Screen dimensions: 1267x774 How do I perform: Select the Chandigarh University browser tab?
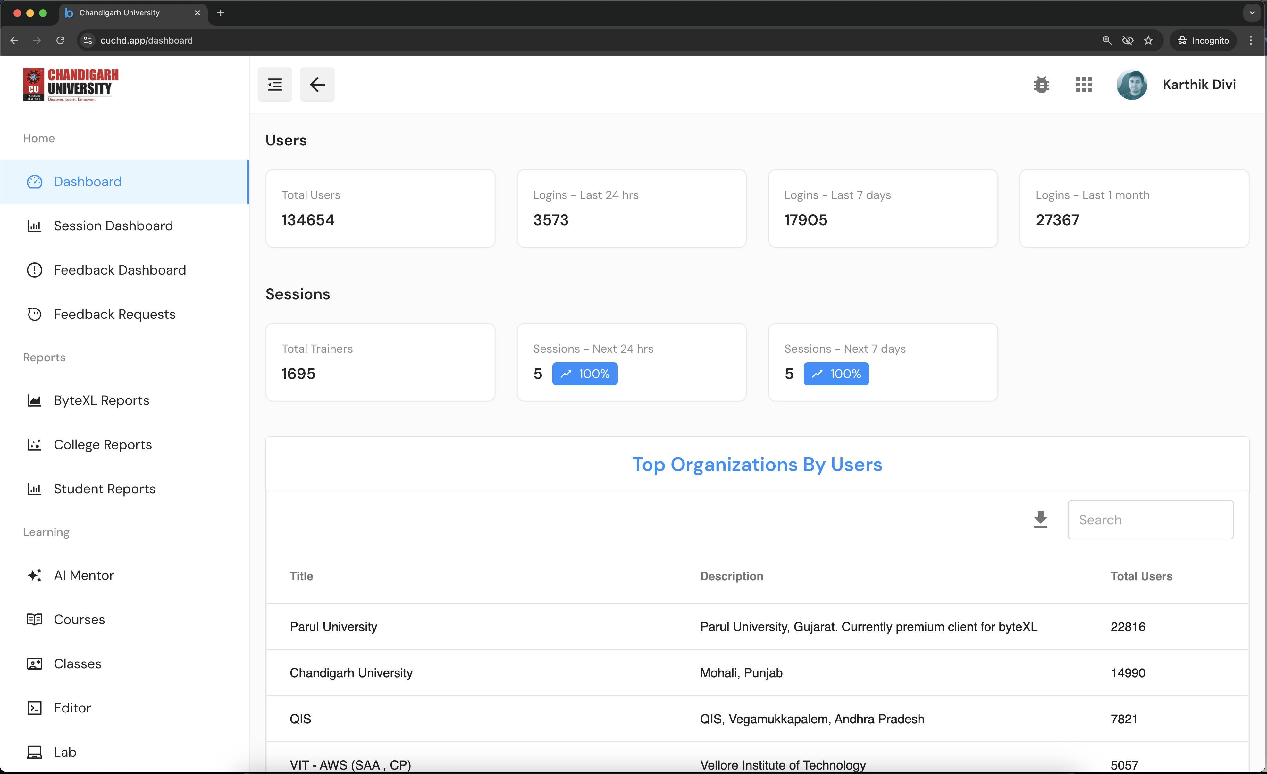pyautogui.click(x=134, y=13)
